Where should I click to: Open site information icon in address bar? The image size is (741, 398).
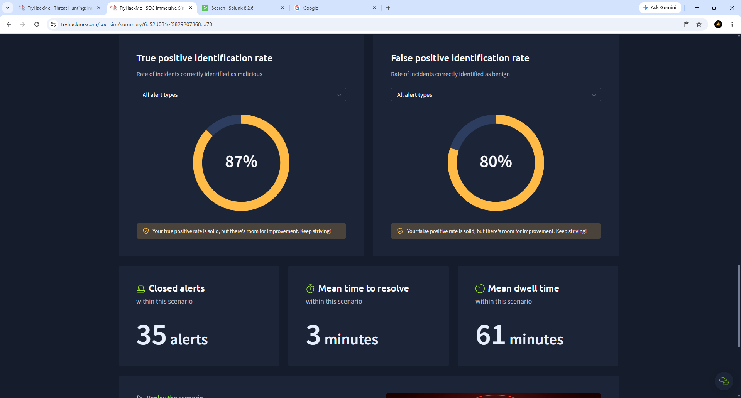[53, 24]
